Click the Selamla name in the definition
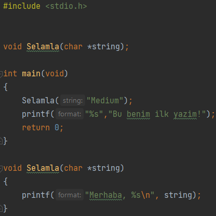The image size is (216, 216). point(43,168)
